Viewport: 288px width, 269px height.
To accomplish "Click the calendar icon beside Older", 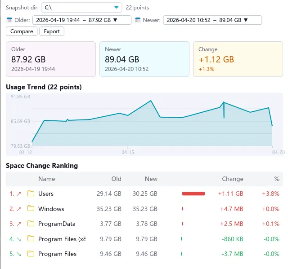I will pos(9,20).
